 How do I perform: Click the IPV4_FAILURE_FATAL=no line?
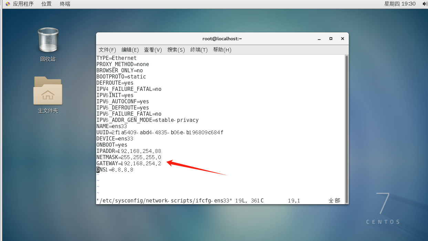tap(129, 89)
